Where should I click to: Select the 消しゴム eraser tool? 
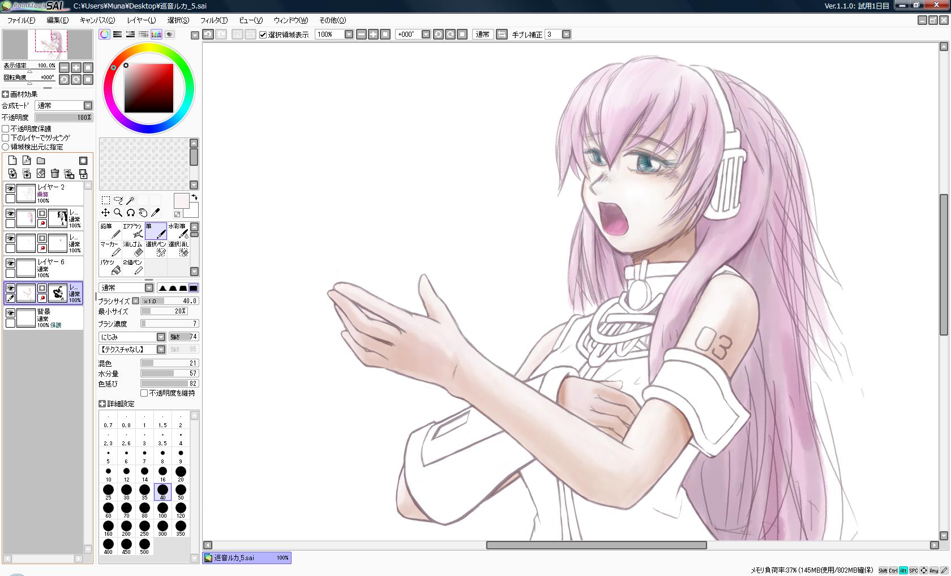[133, 249]
